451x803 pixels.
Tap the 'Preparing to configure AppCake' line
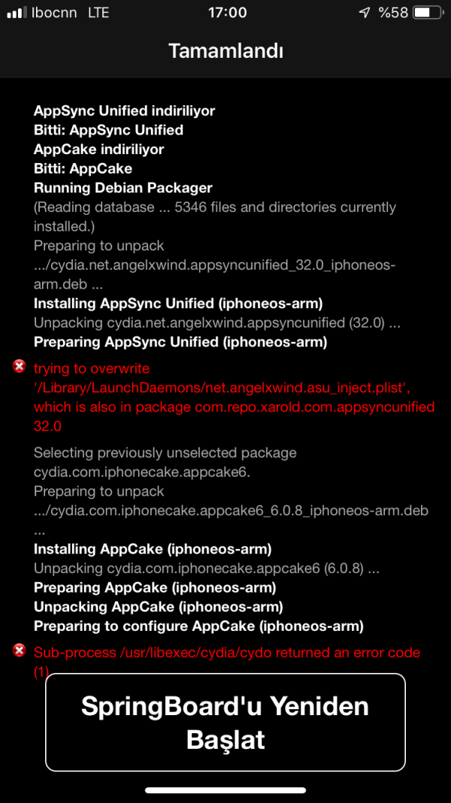[x=198, y=626]
